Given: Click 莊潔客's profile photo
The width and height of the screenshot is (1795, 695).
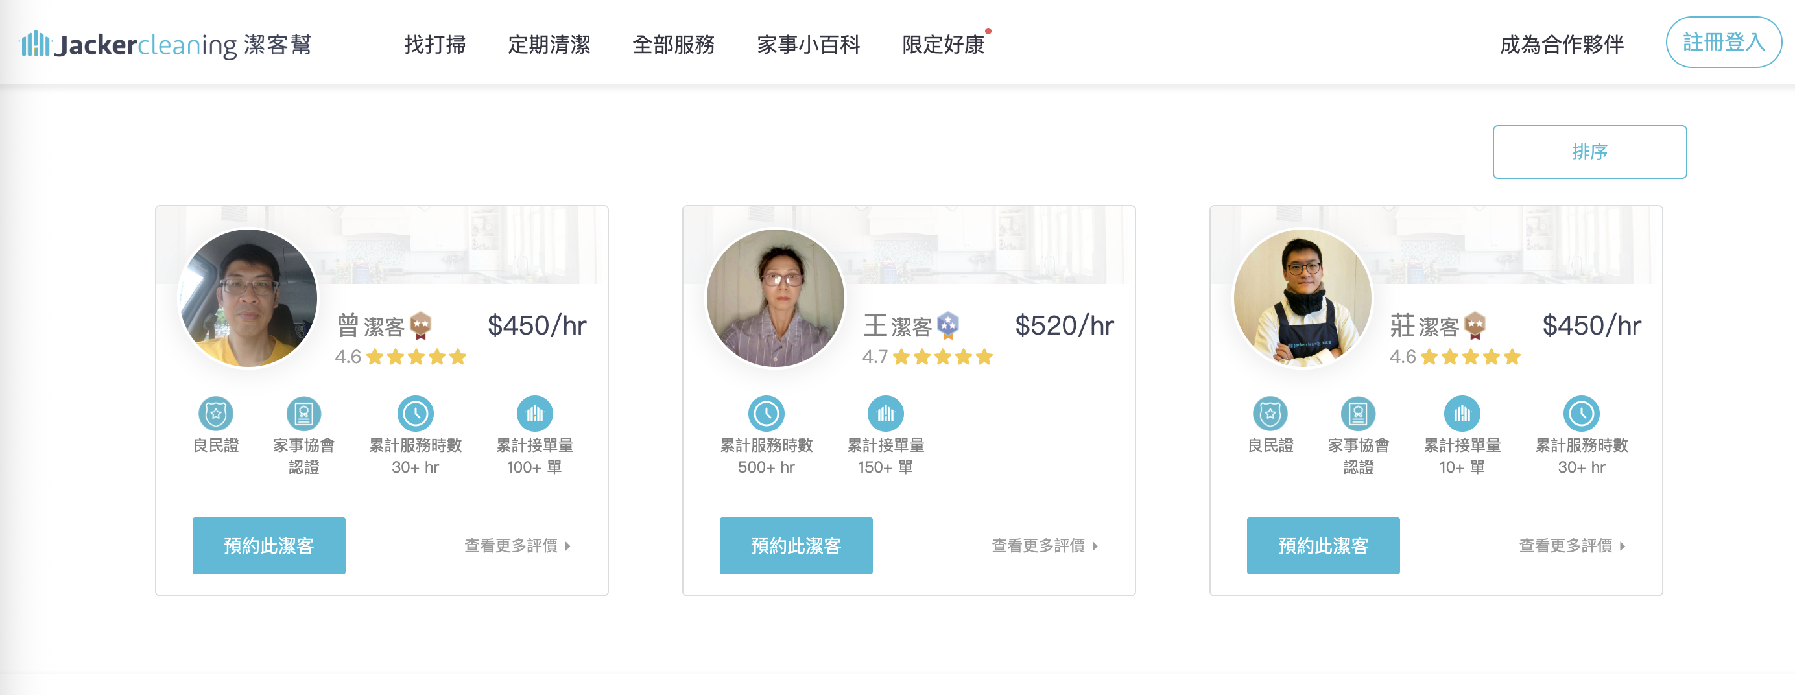Looking at the screenshot, I should pos(1302,298).
